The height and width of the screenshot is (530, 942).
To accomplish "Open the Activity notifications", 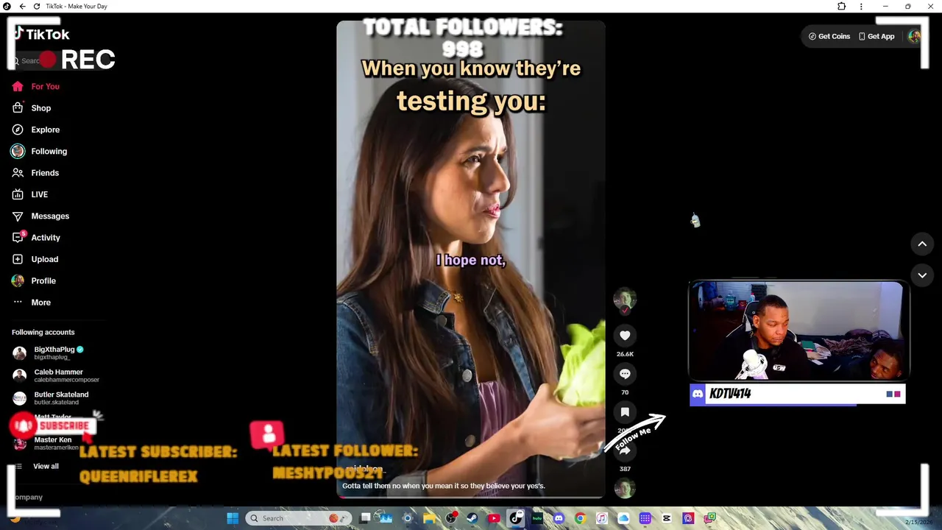I will [46, 238].
